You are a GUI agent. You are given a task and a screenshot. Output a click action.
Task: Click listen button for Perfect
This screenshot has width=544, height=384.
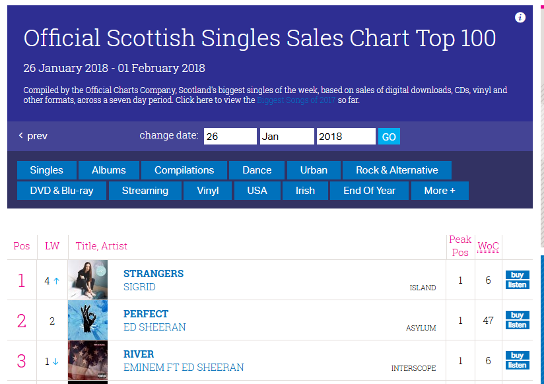(x=518, y=325)
